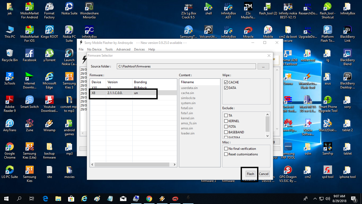
Task: Open the File menu in Sony Mobile Flasher
Action: [x=81, y=49]
